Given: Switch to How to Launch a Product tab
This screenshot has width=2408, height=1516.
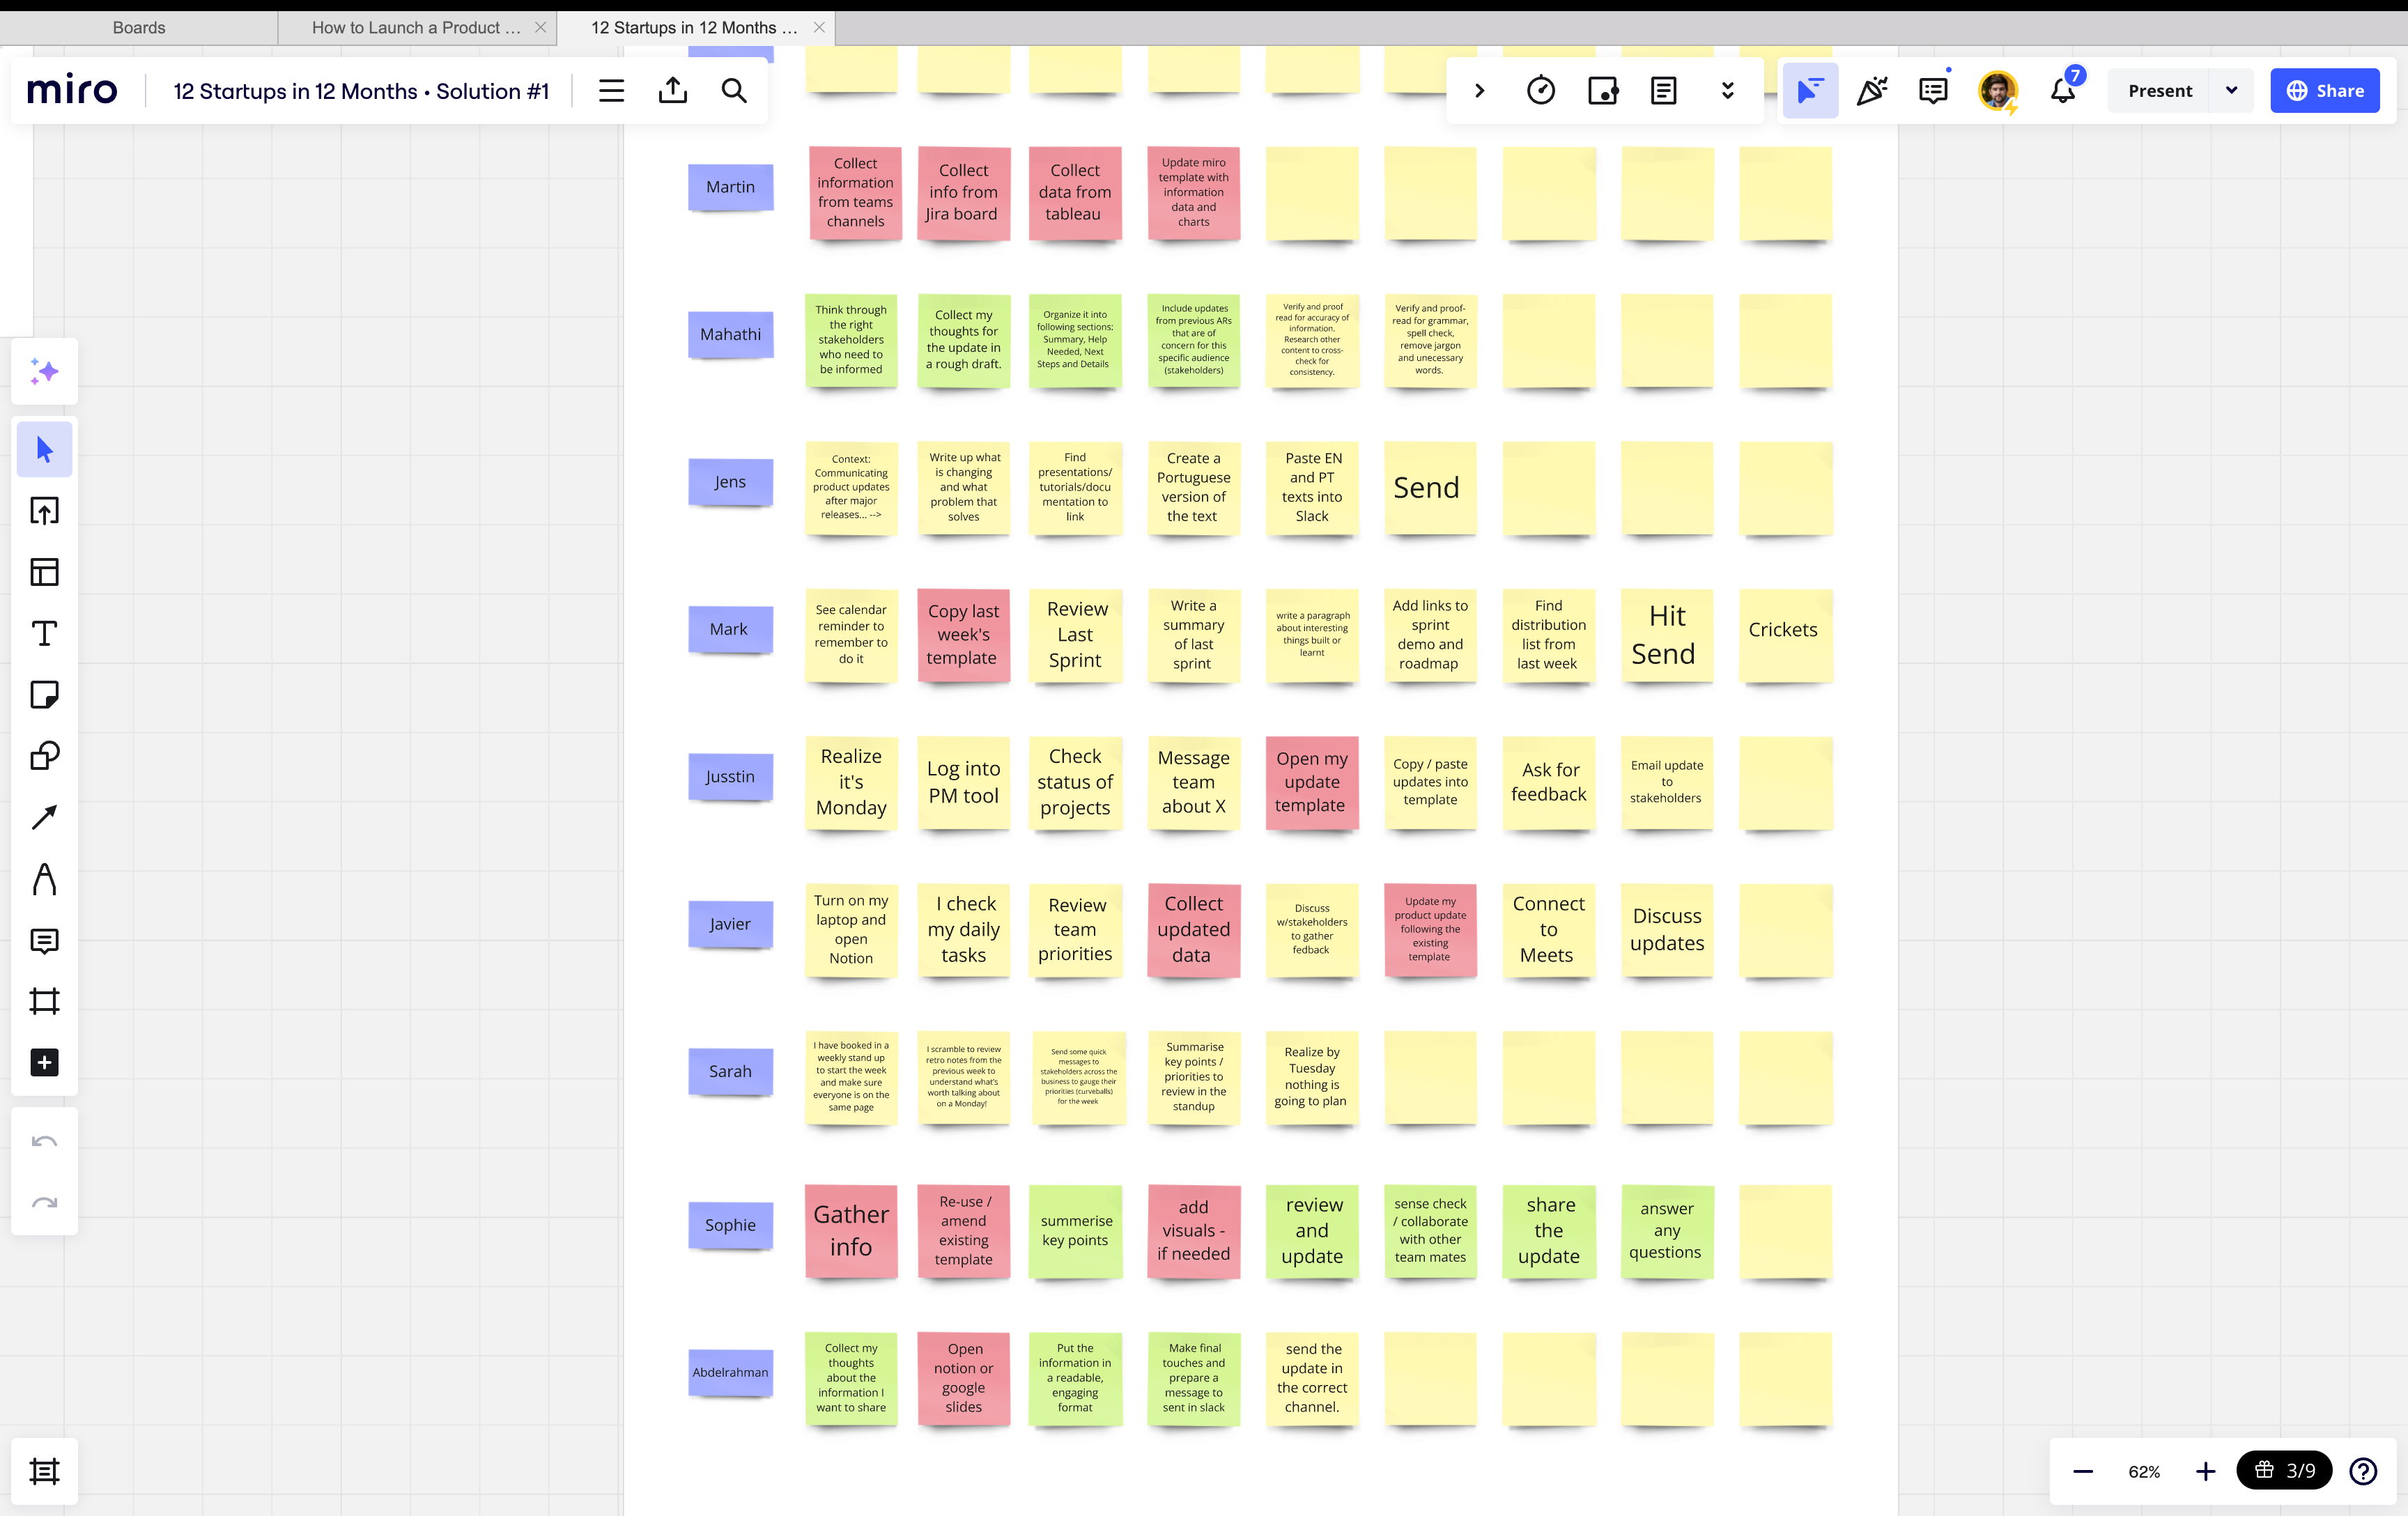Looking at the screenshot, I should pos(416,28).
